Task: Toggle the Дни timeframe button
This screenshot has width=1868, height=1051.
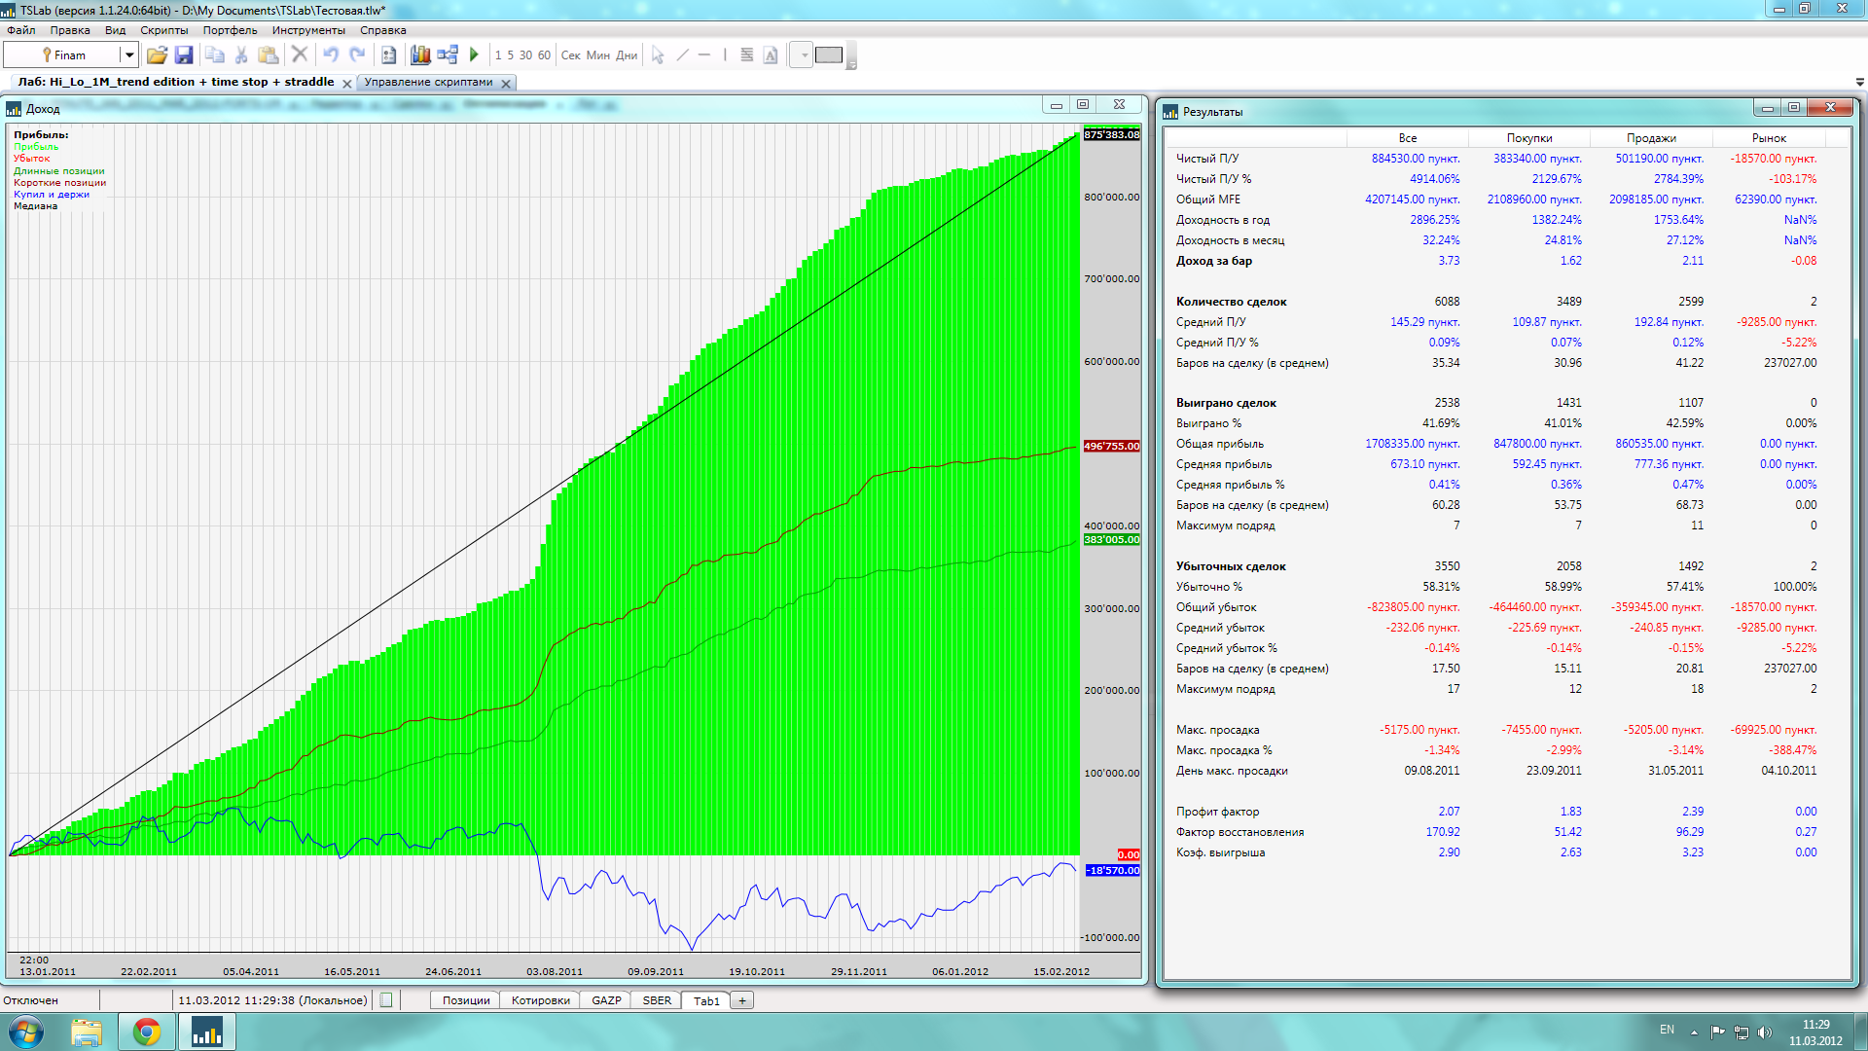Action: click(x=627, y=55)
